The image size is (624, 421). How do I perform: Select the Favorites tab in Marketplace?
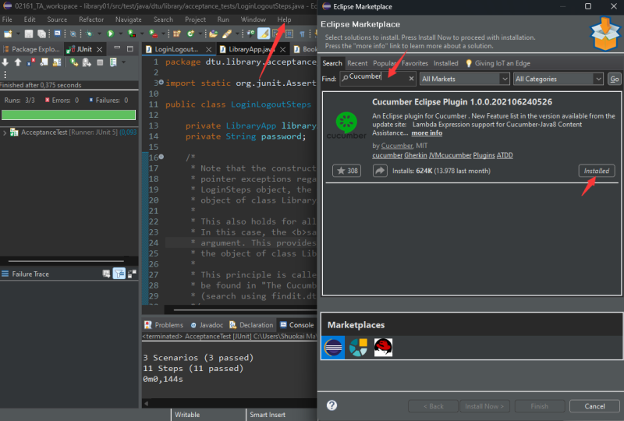coord(415,63)
